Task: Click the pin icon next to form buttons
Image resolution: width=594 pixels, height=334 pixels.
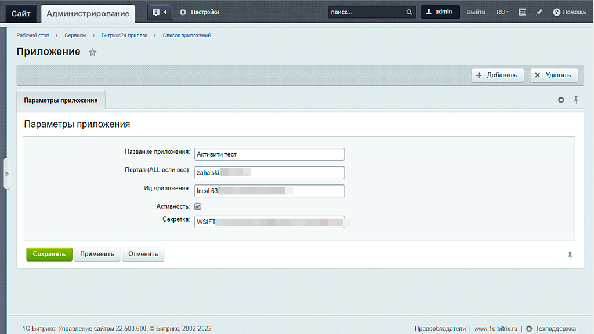Action: 570,255
